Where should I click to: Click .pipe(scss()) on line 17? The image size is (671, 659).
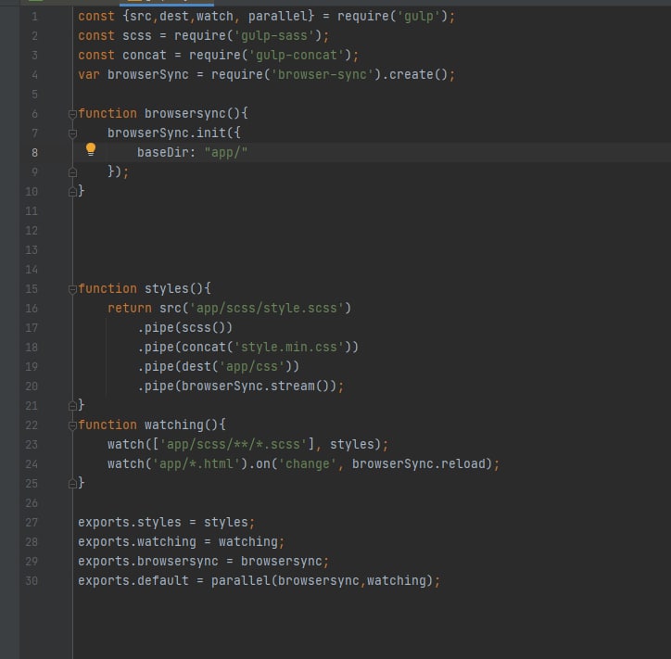(184, 327)
